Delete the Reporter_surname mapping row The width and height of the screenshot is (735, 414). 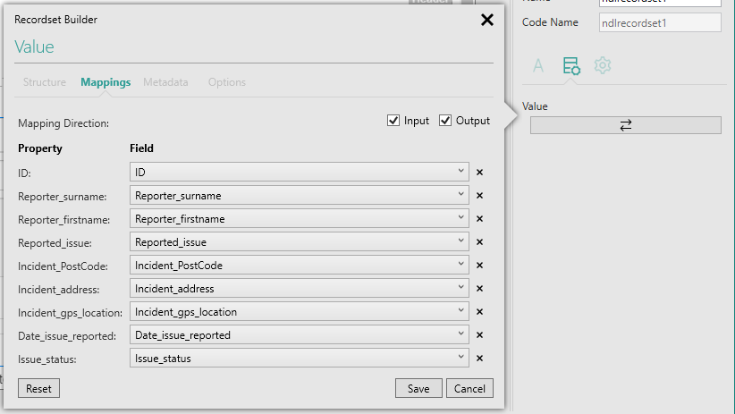coord(479,196)
